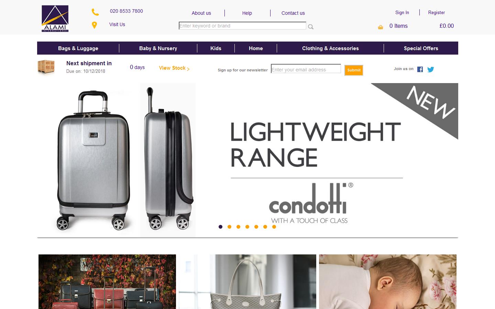Click the keyword or brand search field

tap(242, 26)
